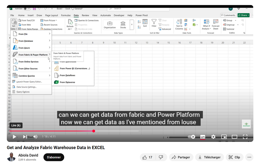Open the Abiola David channel name link
This screenshot has height=164, width=257.
point(28,155)
